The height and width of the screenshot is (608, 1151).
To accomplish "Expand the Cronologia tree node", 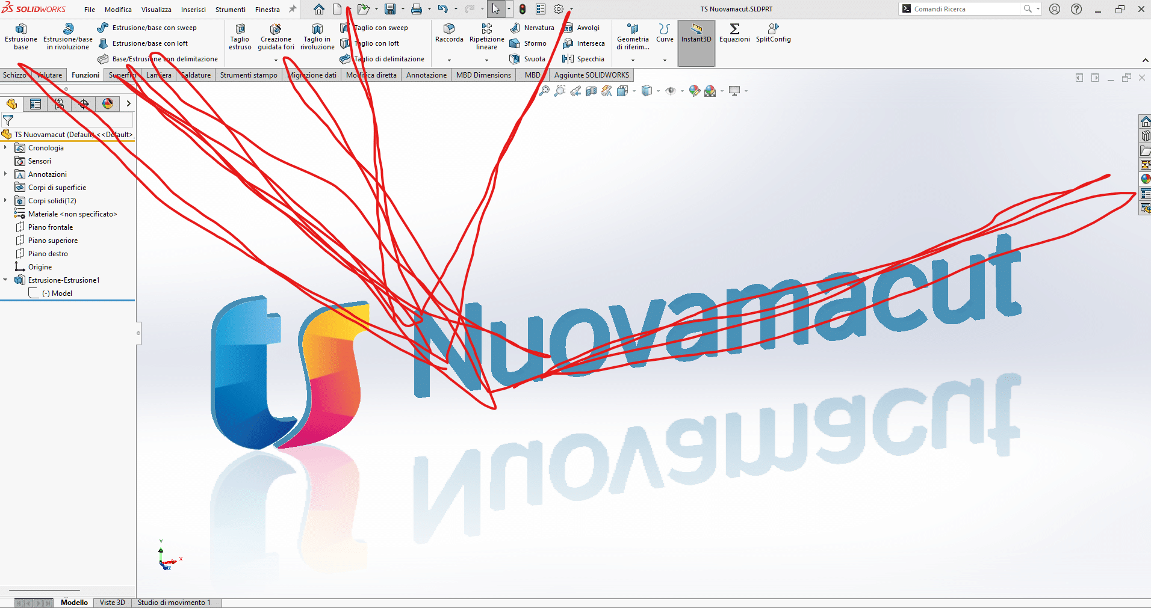I will [5, 148].
